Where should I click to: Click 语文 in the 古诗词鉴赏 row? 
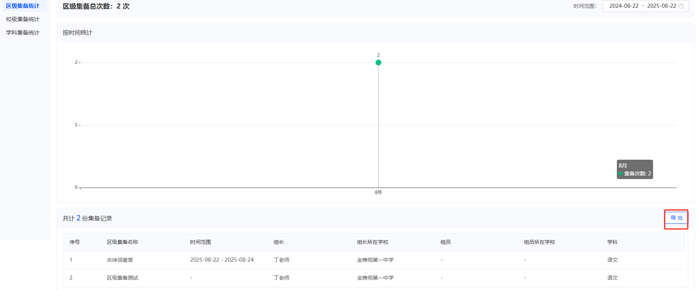coord(612,260)
